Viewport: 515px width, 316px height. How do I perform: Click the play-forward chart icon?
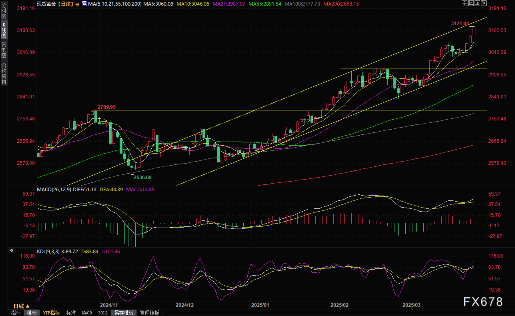477,4
